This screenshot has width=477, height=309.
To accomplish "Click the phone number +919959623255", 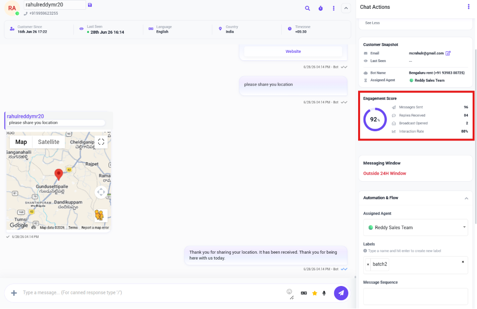I will (44, 13).
